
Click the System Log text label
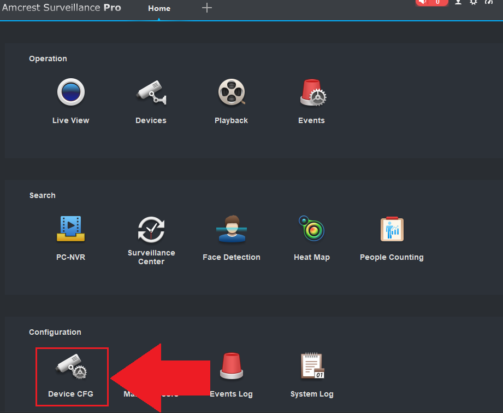coord(312,394)
